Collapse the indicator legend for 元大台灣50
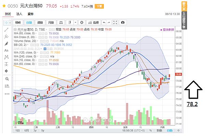 pos(15,30)
